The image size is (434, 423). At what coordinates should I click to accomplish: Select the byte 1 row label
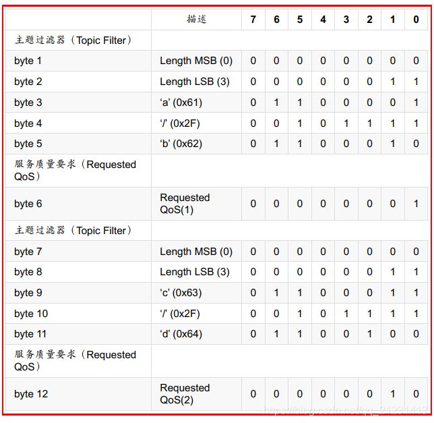coord(28,61)
